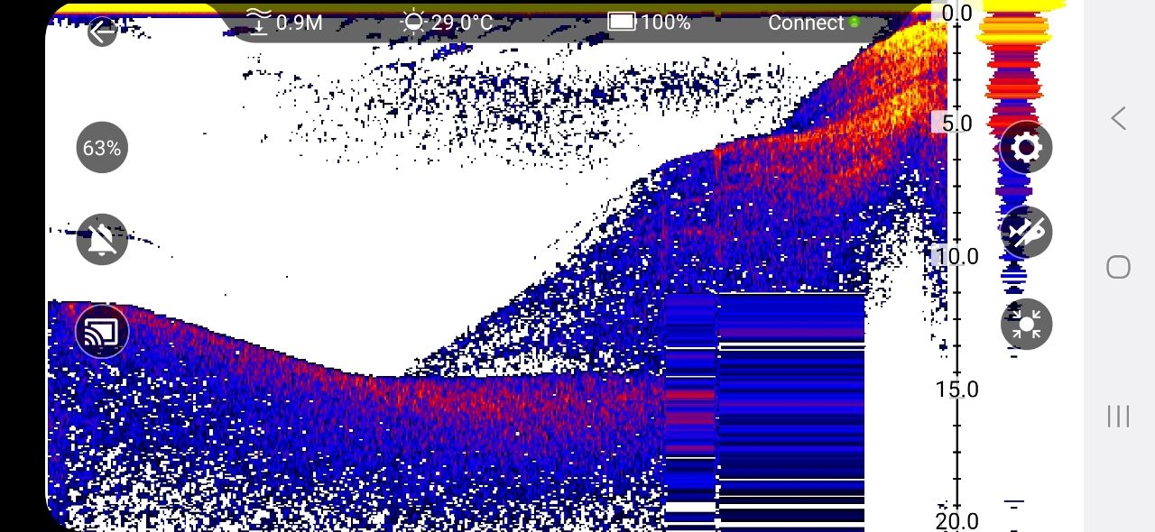Open Android recent apps

coord(1118,416)
